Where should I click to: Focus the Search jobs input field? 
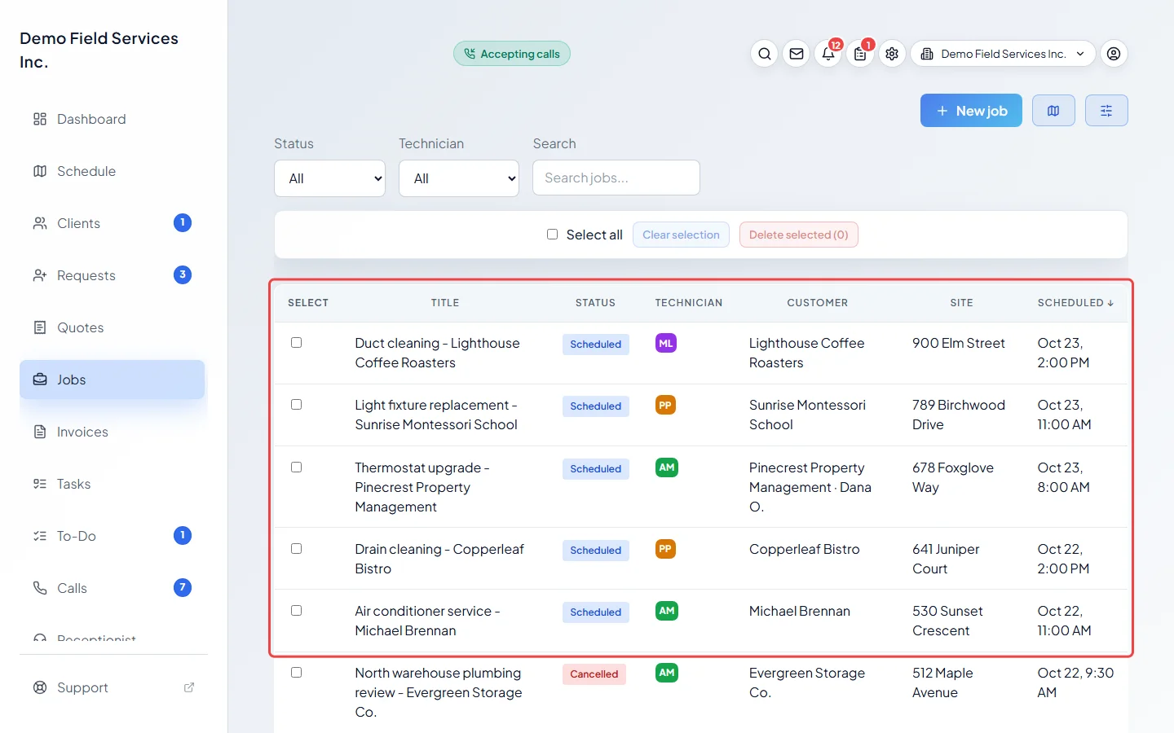pos(616,178)
